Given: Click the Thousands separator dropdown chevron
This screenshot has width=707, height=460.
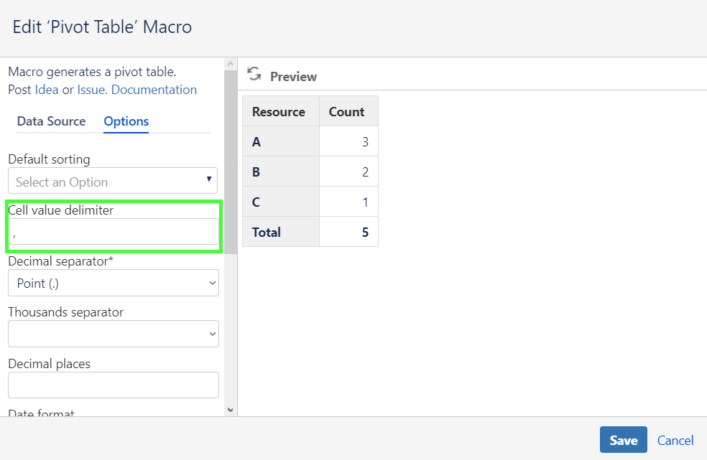Looking at the screenshot, I should pos(212,334).
